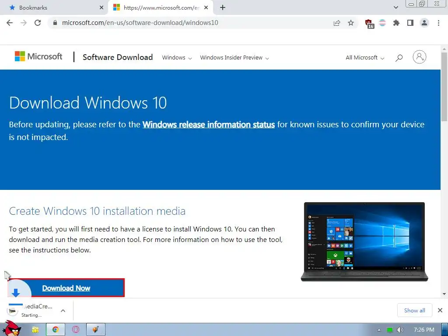Open the Software Download heading link

pyautogui.click(x=118, y=57)
